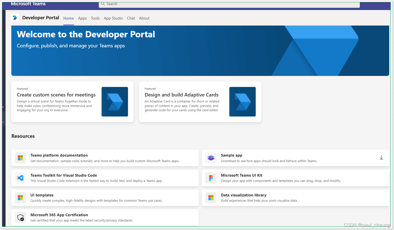Viewport: 394px width, 230px height.
Task: Switch to the Tools tab
Action: 95,18
